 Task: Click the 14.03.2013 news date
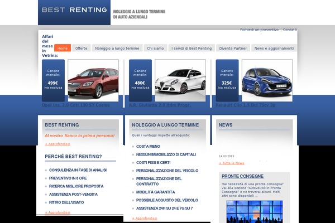pos(226,156)
